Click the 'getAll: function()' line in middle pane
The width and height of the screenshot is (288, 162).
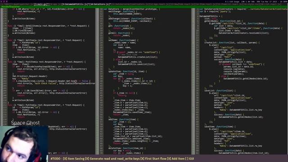click(x=120, y=33)
